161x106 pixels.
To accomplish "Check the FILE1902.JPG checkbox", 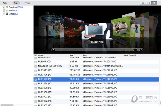I will (35, 102).
